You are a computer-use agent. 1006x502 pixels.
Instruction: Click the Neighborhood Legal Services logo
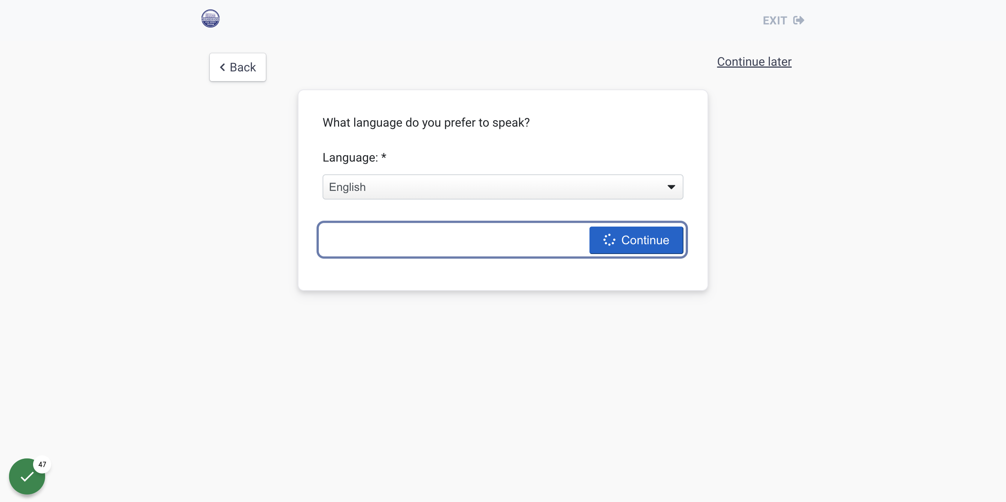coord(210,18)
